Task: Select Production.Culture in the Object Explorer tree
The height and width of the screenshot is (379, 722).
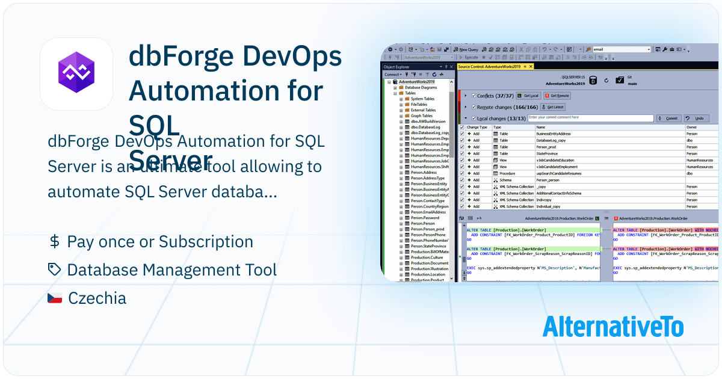Action: (427, 257)
